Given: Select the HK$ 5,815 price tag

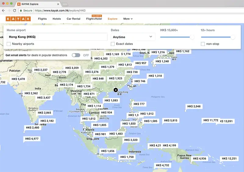Looking at the screenshot, I should 170,121.
